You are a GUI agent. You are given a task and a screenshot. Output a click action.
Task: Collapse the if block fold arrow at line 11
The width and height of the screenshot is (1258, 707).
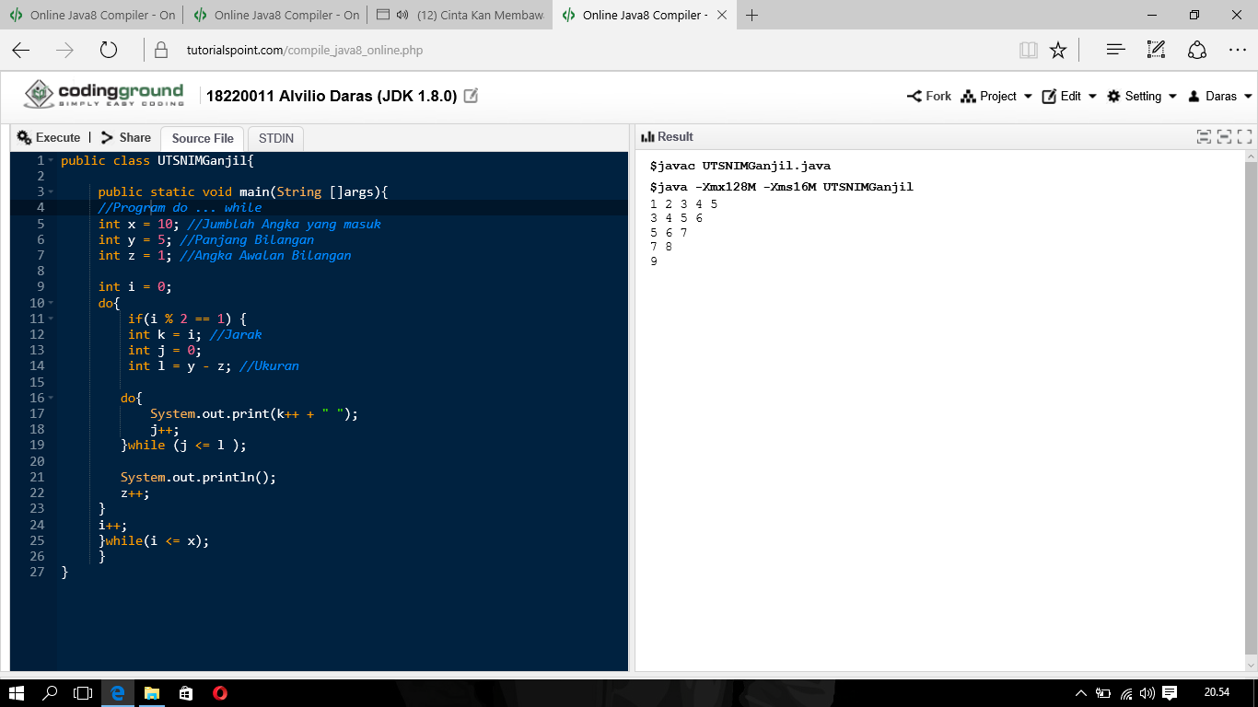tap(51, 319)
